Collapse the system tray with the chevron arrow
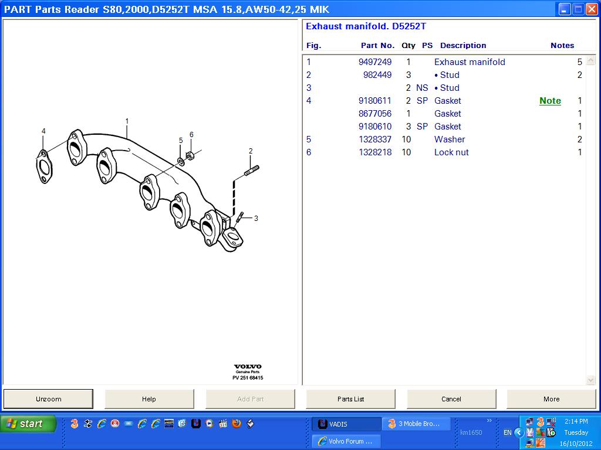Screen dimensions: 601x450 tap(518, 432)
